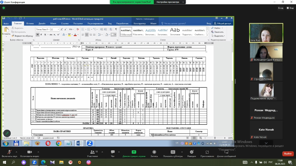The width and height of the screenshot is (296, 166).
Task: Open Рецензирование ribbon tab
Action: (x=95, y=23)
